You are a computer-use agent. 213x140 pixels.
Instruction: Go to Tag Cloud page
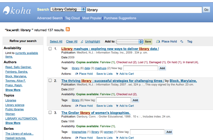[72, 18]
